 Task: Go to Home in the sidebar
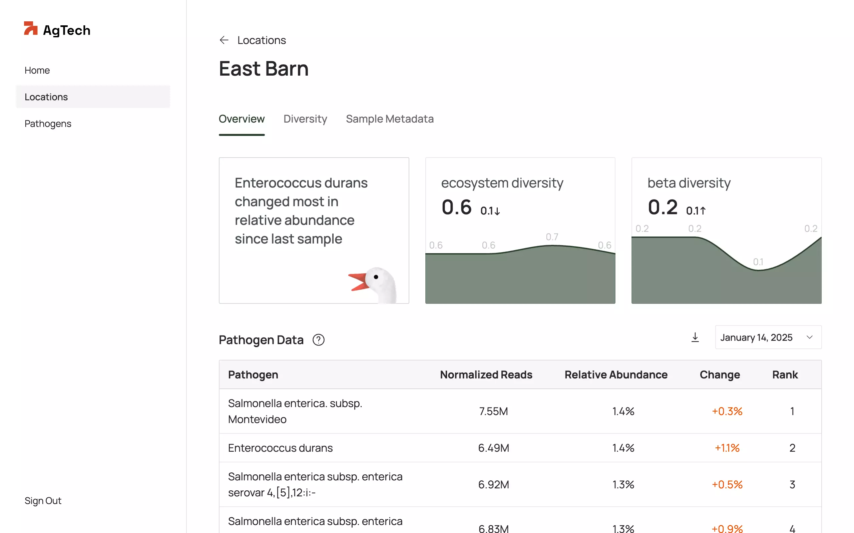[37, 70]
